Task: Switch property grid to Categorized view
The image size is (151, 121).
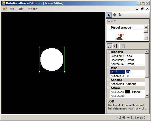Action: (x=110, y=46)
